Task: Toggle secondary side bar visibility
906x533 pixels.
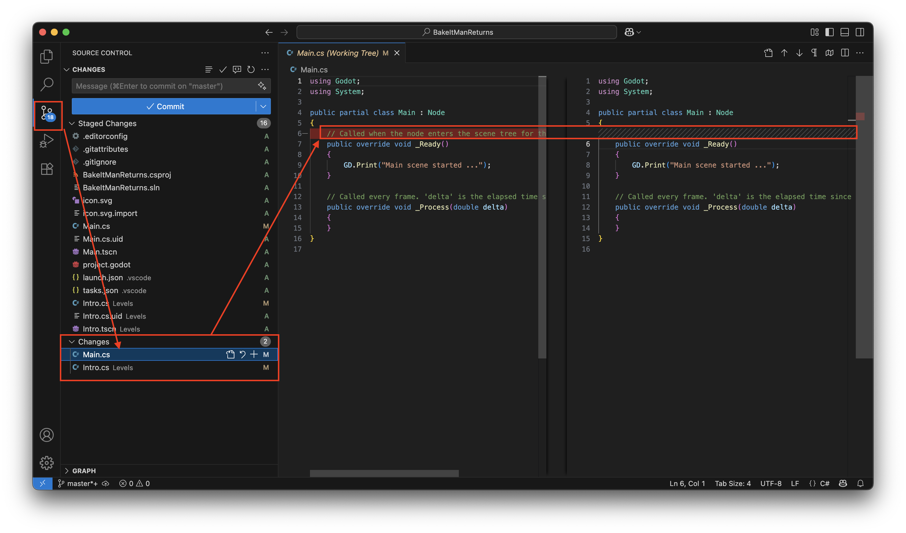Action: click(860, 32)
